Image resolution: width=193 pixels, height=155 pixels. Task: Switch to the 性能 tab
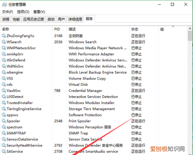coord(16,19)
